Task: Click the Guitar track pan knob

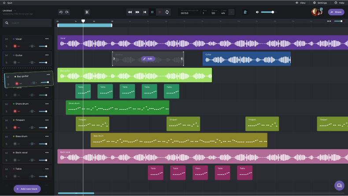Action: point(32,62)
